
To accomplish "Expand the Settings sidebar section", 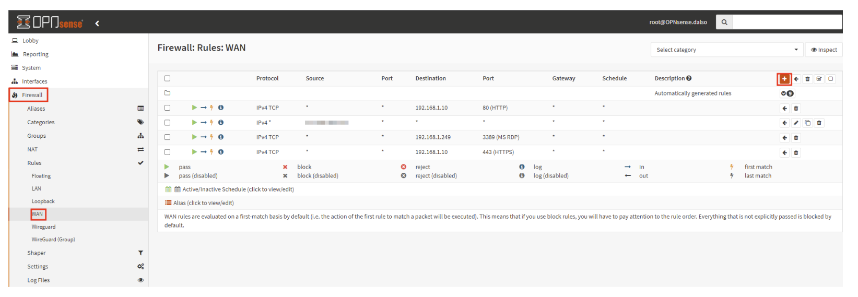I will [x=78, y=266].
